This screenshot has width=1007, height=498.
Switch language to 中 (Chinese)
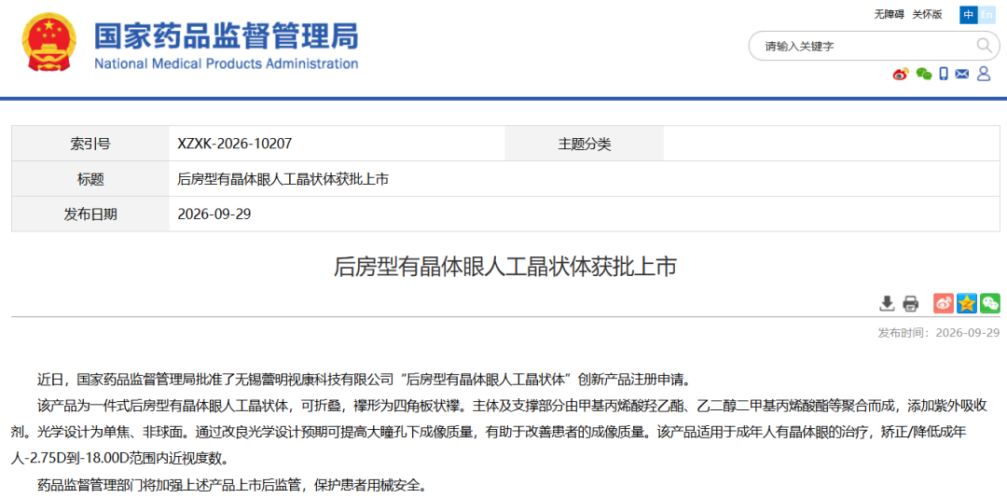click(968, 15)
